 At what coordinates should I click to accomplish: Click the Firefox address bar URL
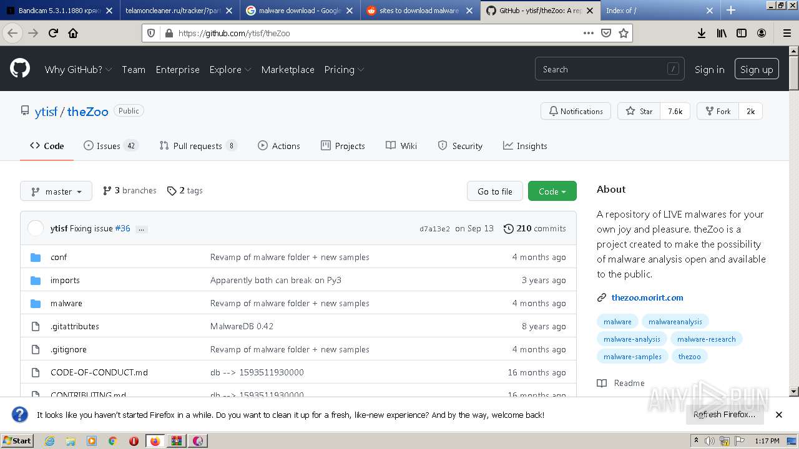pyautogui.click(x=233, y=33)
